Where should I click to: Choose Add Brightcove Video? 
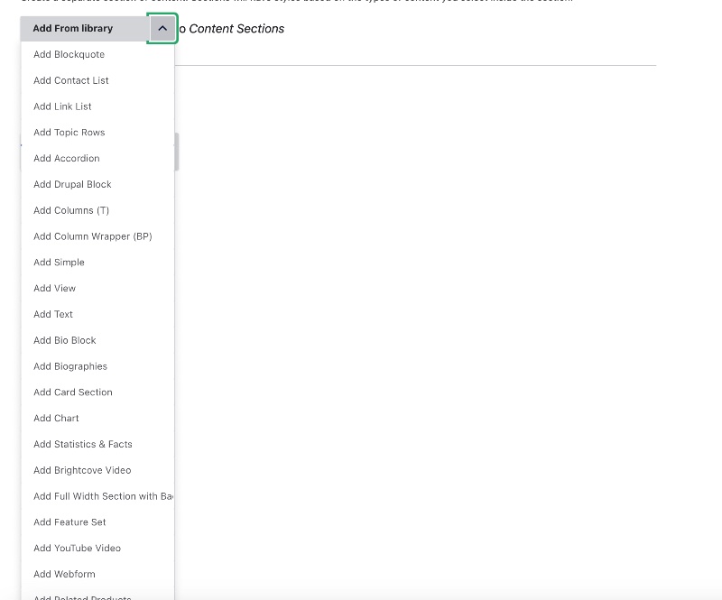pos(81,470)
